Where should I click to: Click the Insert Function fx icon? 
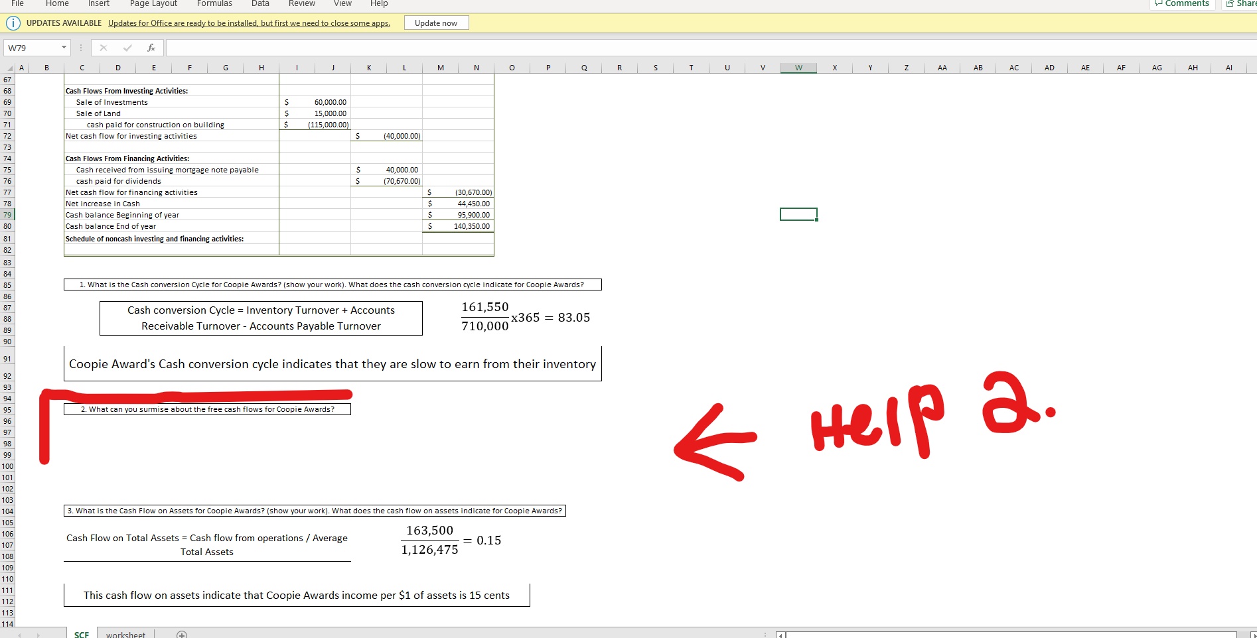pos(151,48)
